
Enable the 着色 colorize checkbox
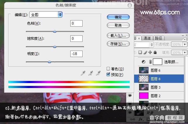click(108, 69)
